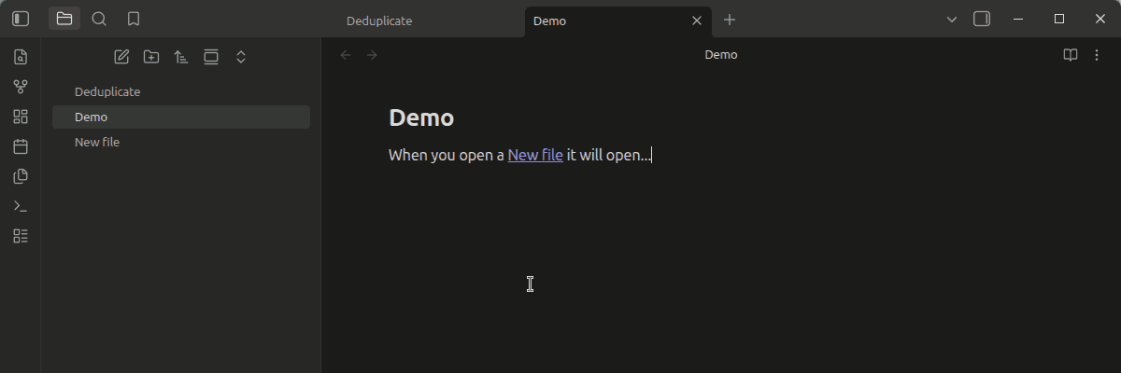Screen dimensions: 1121x373
Task: Click auto-reveal current file icon
Action: tap(211, 57)
